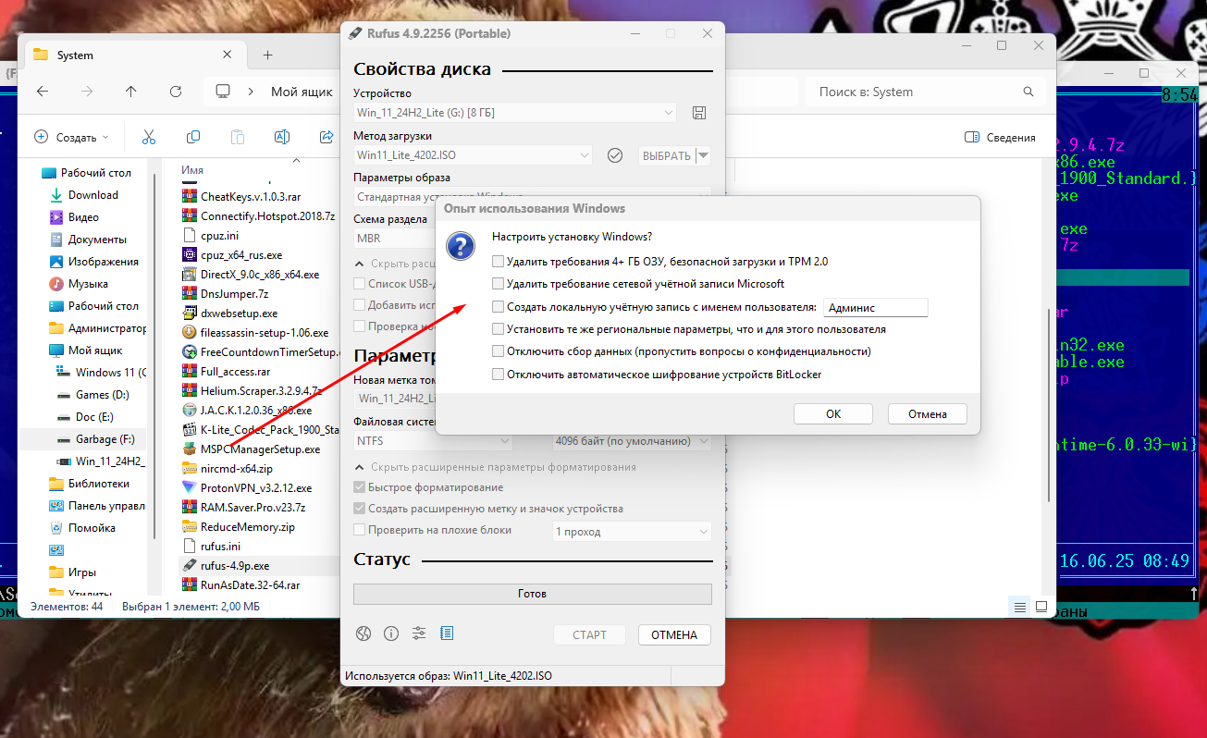Screen dimensions: 1207x738
Task: Toggle create extended label and icon checkbox
Action: tap(360, 509)
